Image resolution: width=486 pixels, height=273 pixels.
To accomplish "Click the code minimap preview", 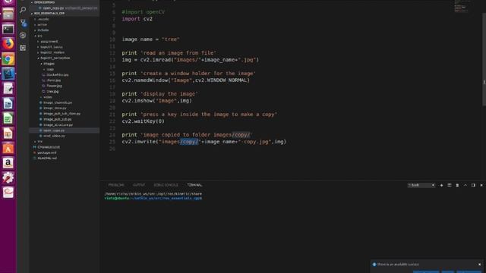I will point(462,6).
